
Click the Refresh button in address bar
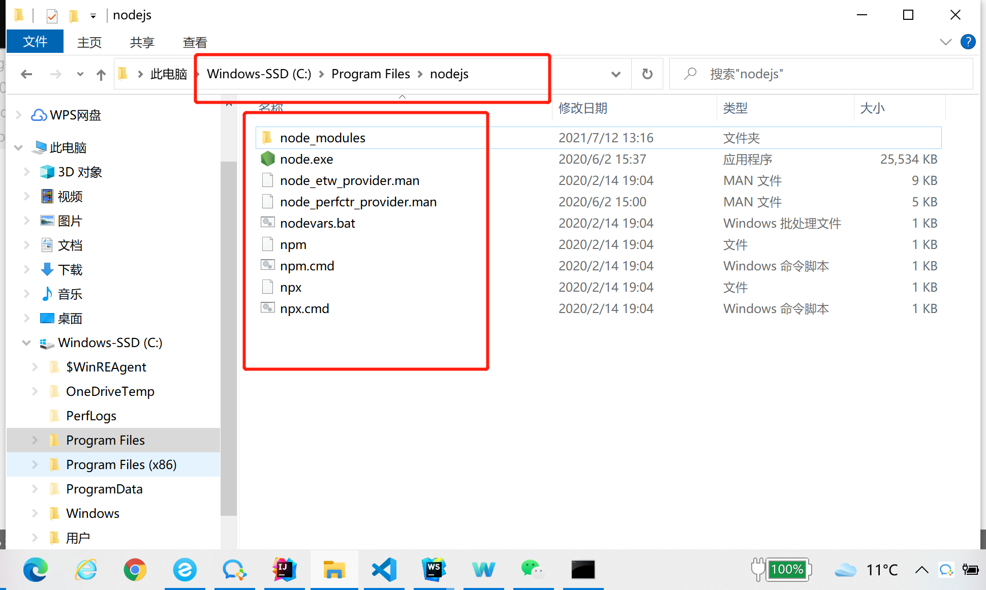pos(647,74)
